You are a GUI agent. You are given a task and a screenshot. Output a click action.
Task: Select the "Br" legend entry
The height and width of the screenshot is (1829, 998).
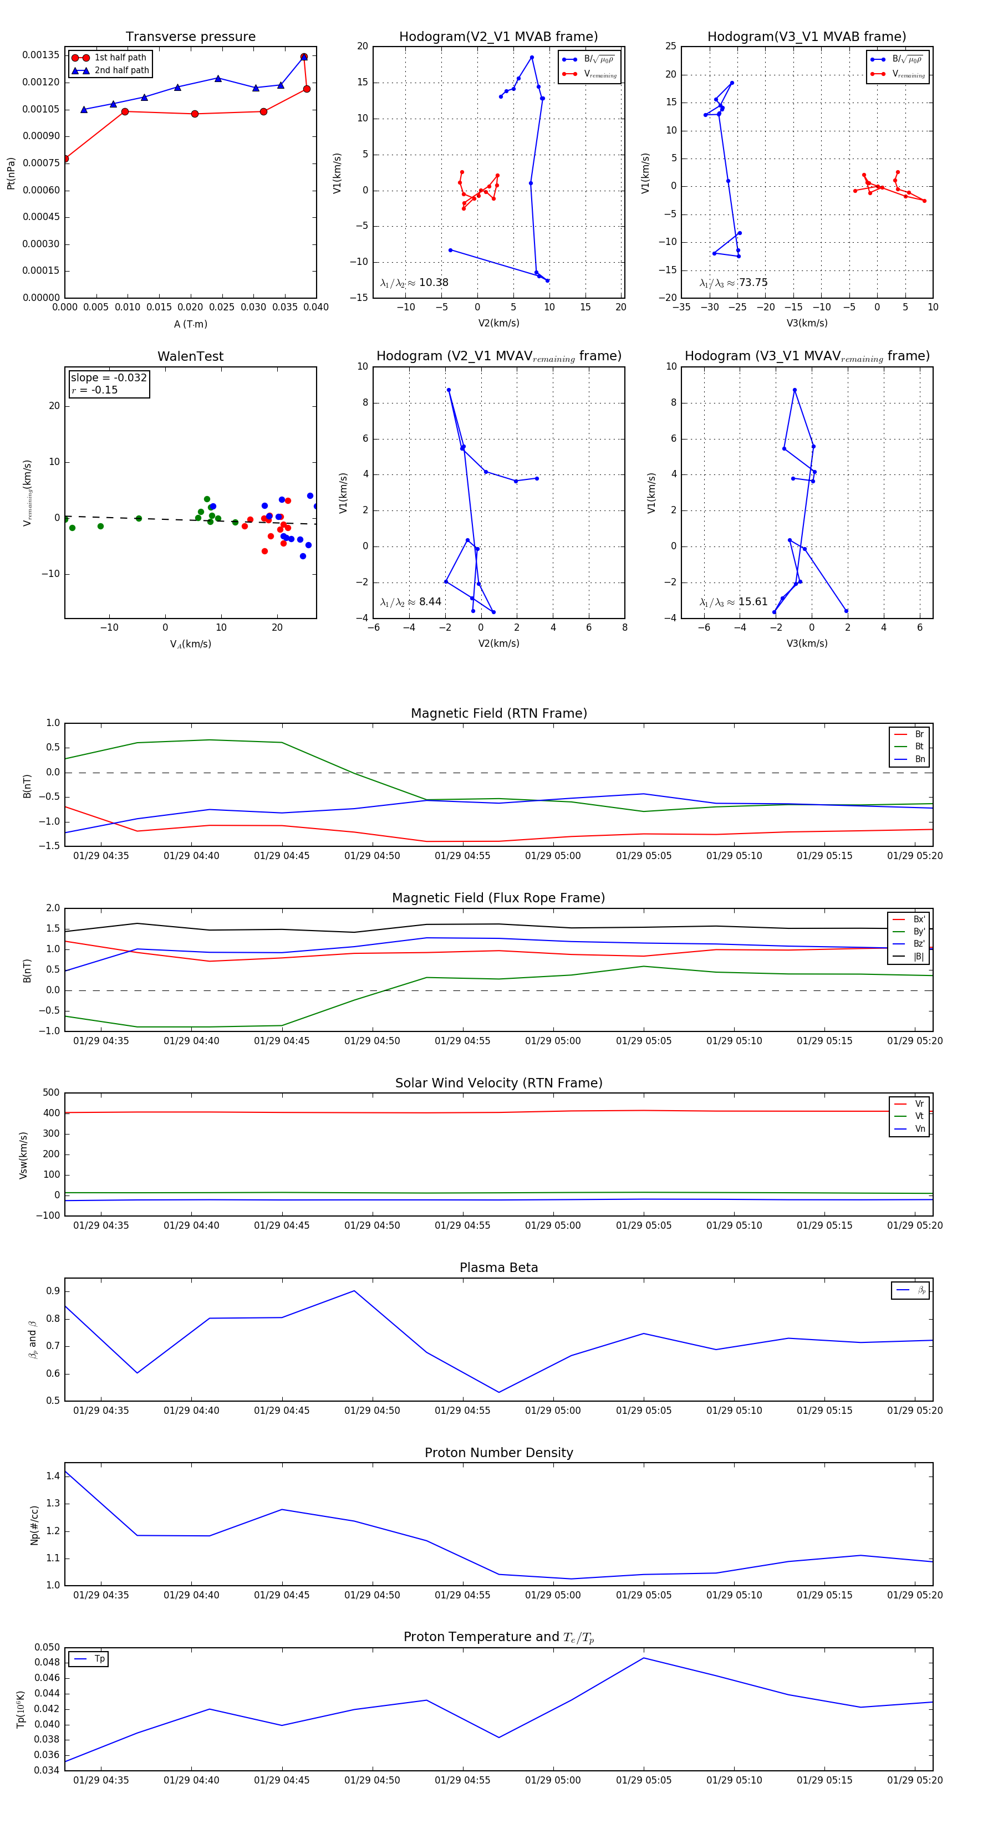(909, 734)
